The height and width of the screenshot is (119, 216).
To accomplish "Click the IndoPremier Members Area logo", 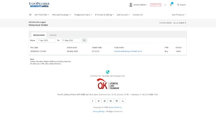I will click(x=39, y=5).
